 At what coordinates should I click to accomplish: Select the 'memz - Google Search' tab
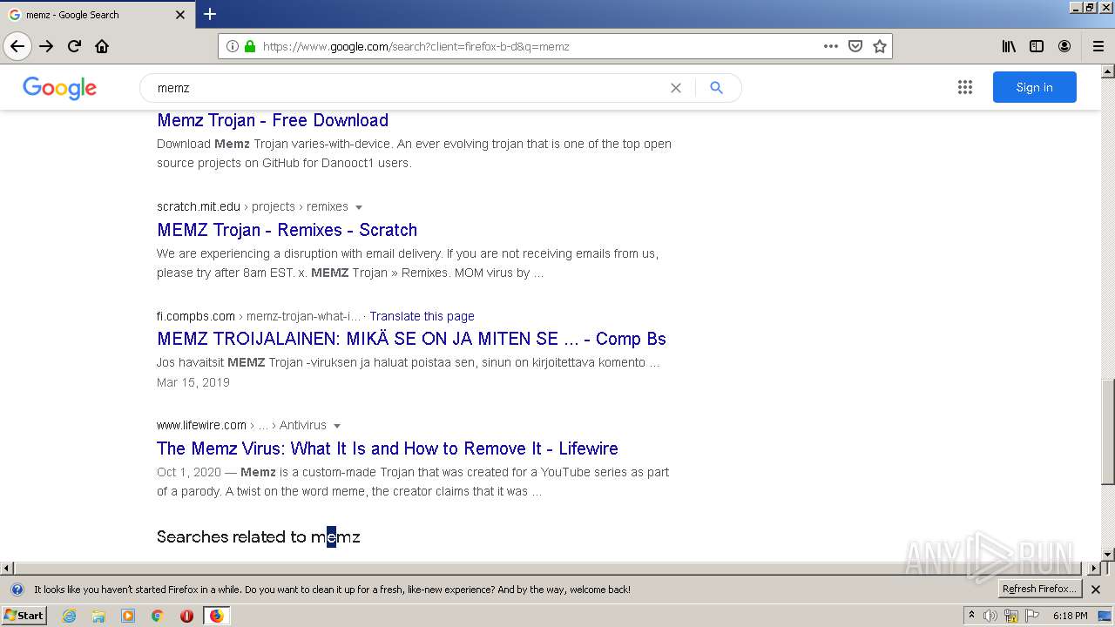[x=96, y=15]
